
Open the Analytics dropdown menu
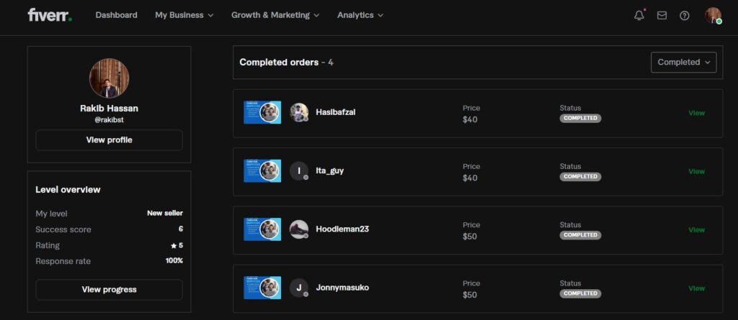[x=360, y=15]
